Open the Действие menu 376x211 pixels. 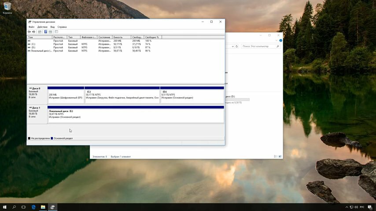point(42,27)
